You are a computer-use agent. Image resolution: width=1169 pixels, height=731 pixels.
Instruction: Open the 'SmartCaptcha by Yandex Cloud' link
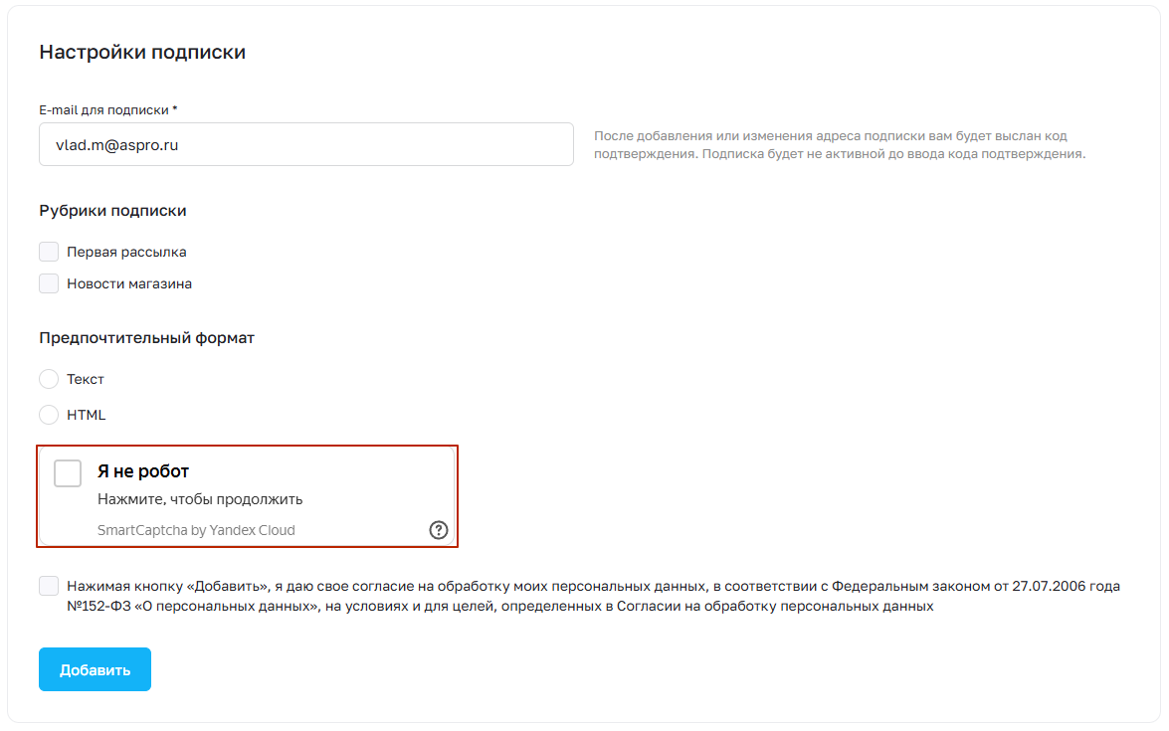196,530
